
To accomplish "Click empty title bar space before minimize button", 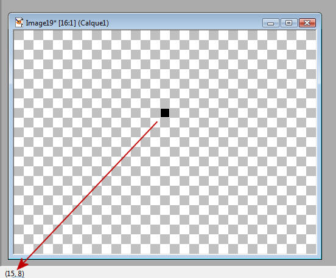I will click(x=184, y=22).
